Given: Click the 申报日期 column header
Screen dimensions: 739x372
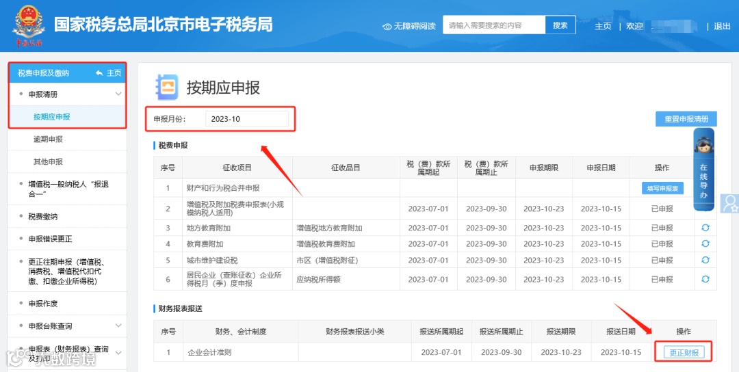Looking at the screenshot, I should (x=601, y=168).
